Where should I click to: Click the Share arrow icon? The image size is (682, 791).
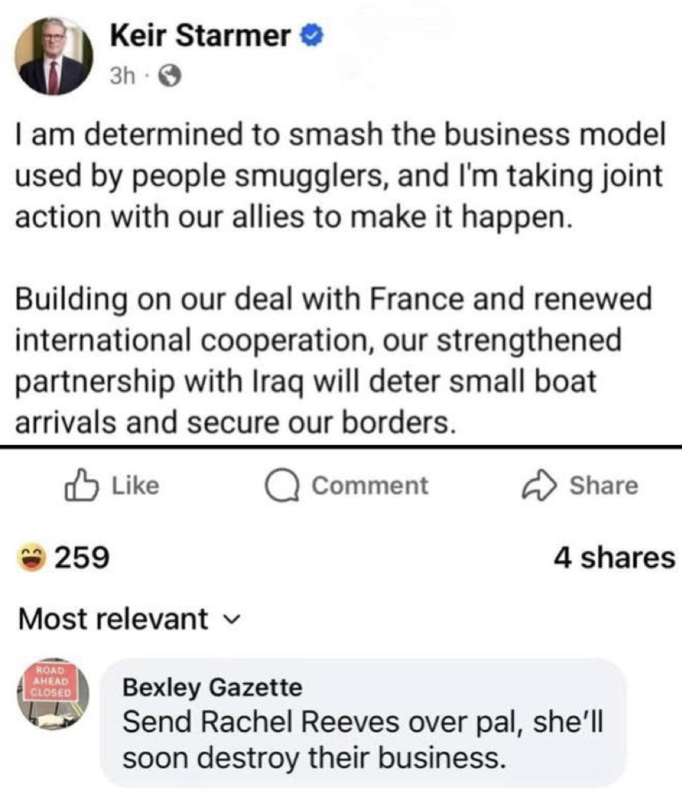537,486
